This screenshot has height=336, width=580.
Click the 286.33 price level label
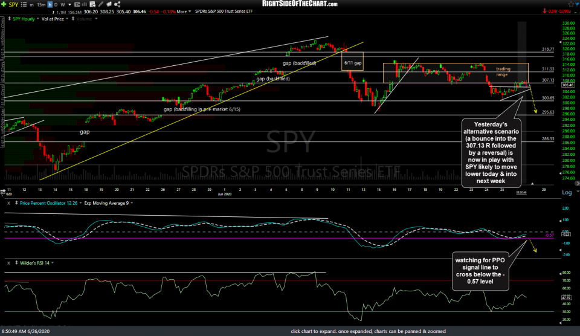point(548,139)
